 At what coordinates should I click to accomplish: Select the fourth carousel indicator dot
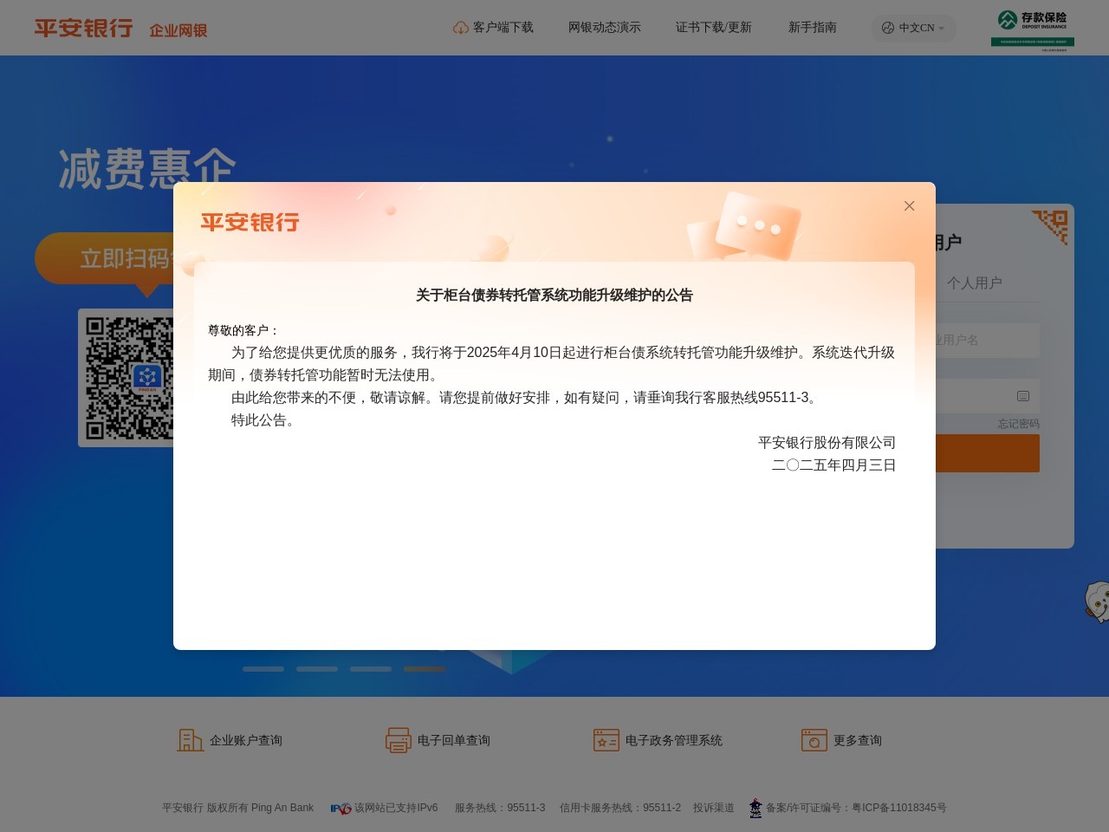(424, 669)
